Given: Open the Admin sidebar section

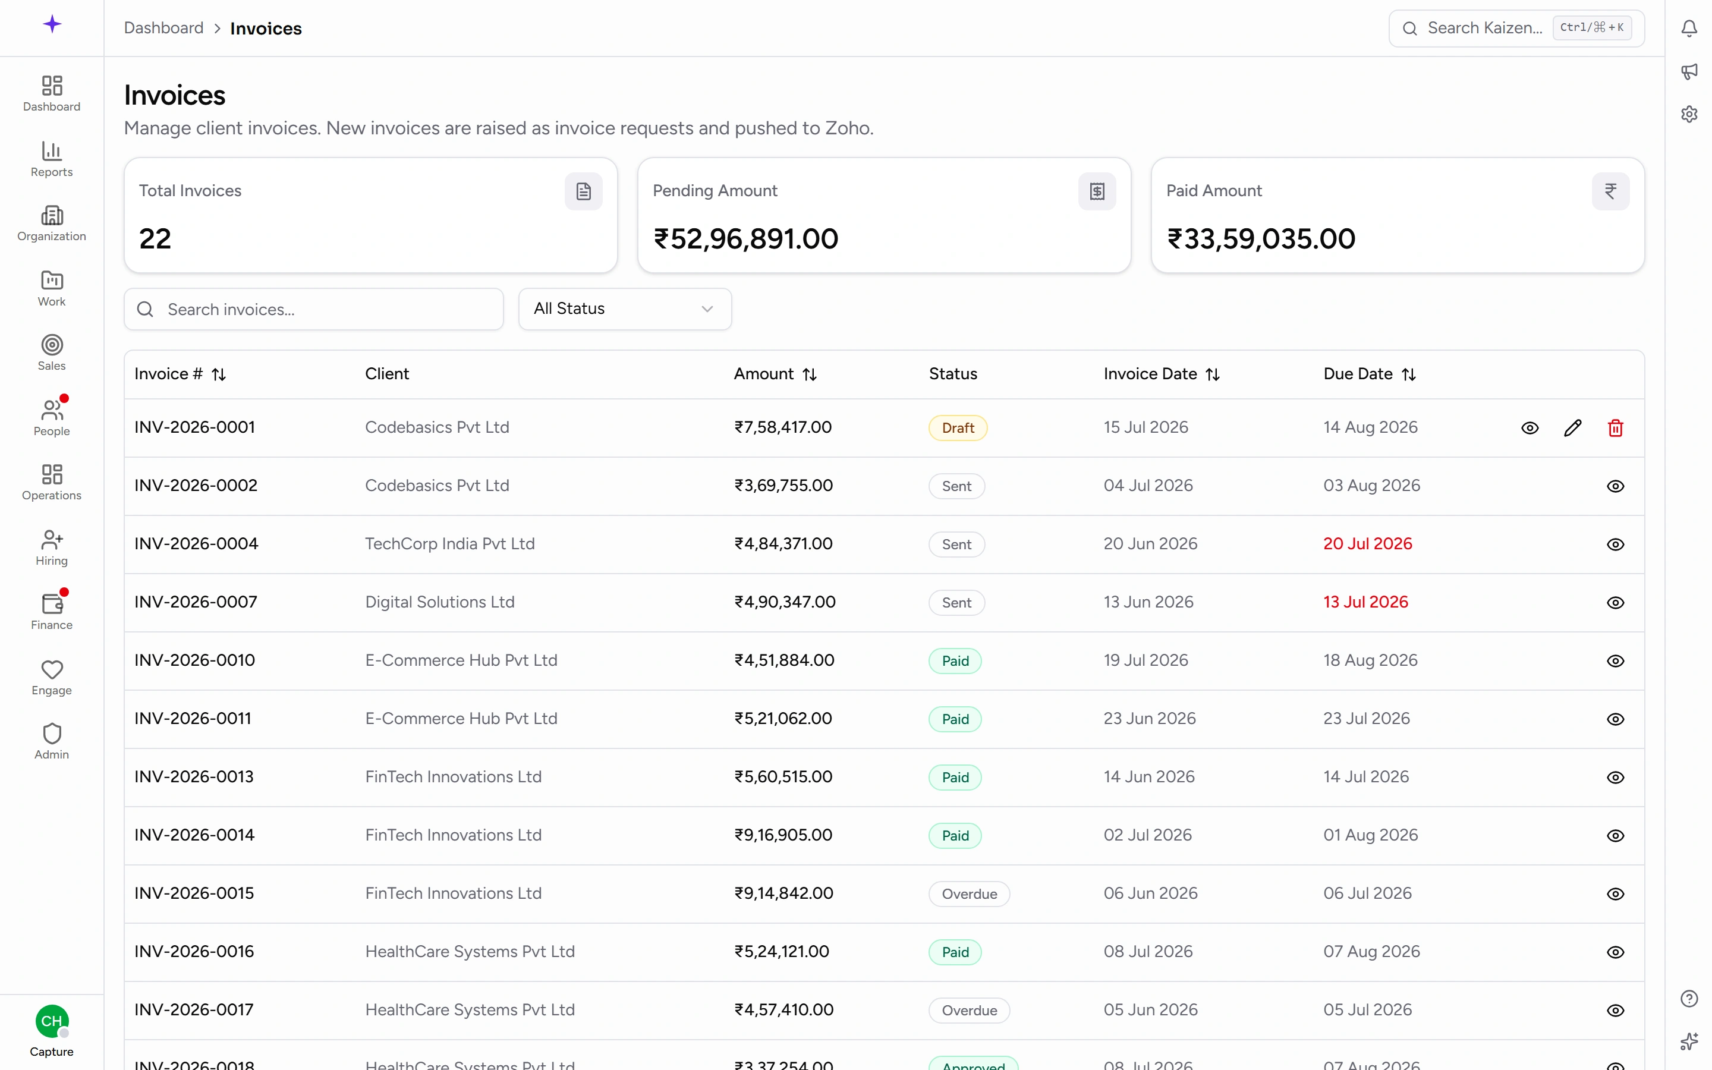Looking at the screenshot, I should point(52,741).
